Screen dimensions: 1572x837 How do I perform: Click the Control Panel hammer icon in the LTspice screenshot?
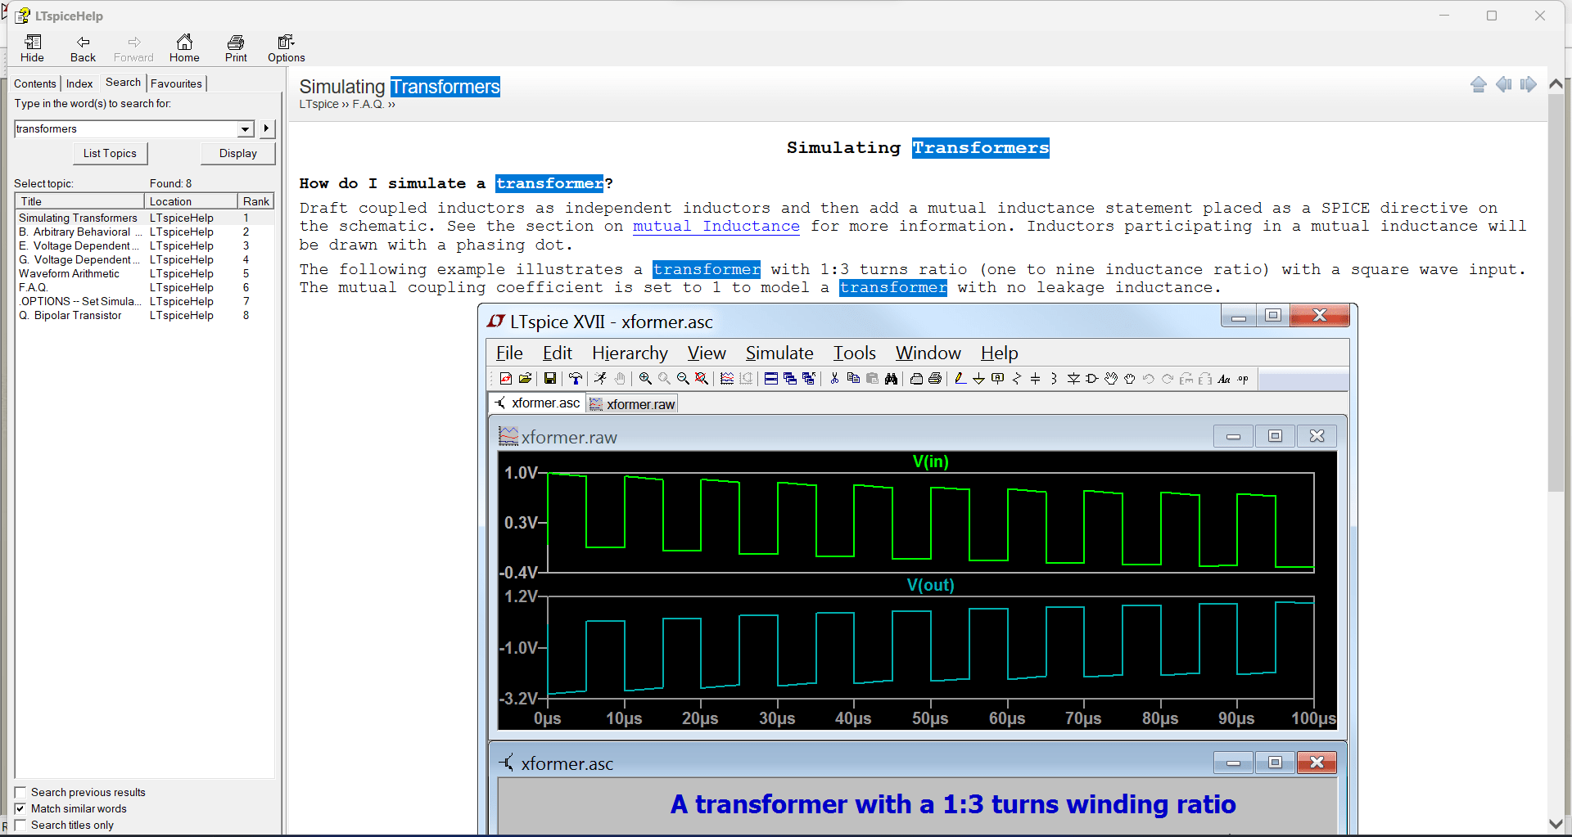(x=576, y=378)
